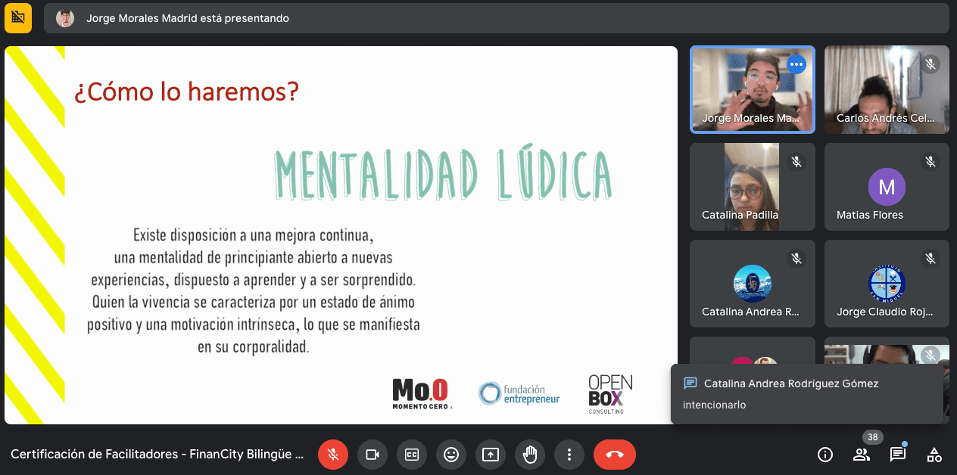Click the muted mic icon on Catalina Andrea R... tile
957x475 pixels.
coord(796,258)
